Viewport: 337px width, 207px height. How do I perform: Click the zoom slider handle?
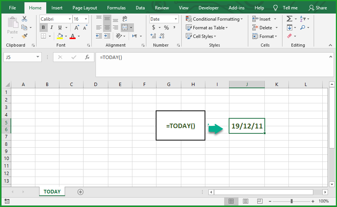pos(291,201)
